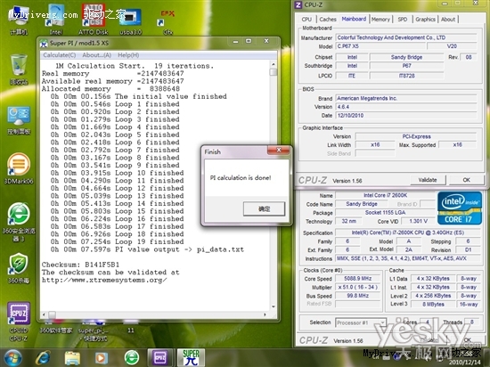Switch to the Memory tab in CPU-Z

pyautogui.click(x=380, y=20)
